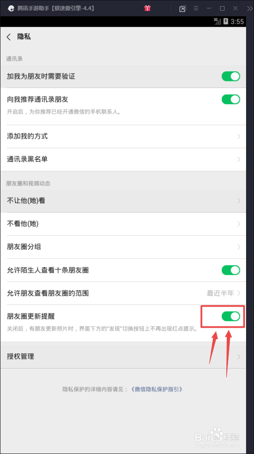Go back using the arrow beside 隐私

coord(9,37)
